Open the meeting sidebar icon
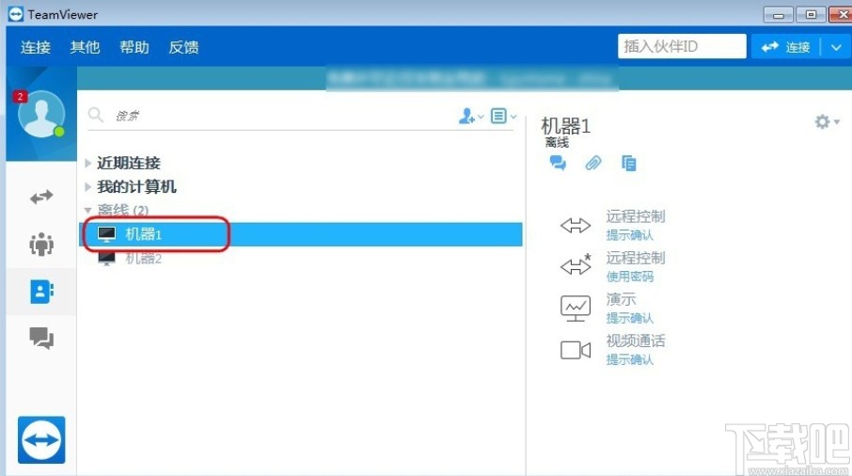Screen dimensions: 852x476 click(x=41, y=244)
